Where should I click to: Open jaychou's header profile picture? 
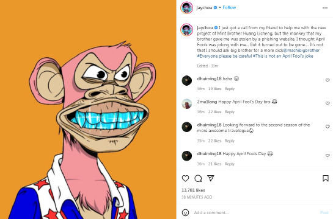point(187,8)
